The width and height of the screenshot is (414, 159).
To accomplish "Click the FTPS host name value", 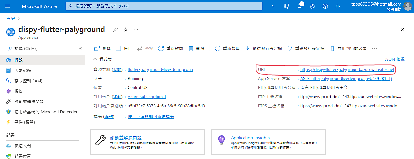I will tap(351, 106).
